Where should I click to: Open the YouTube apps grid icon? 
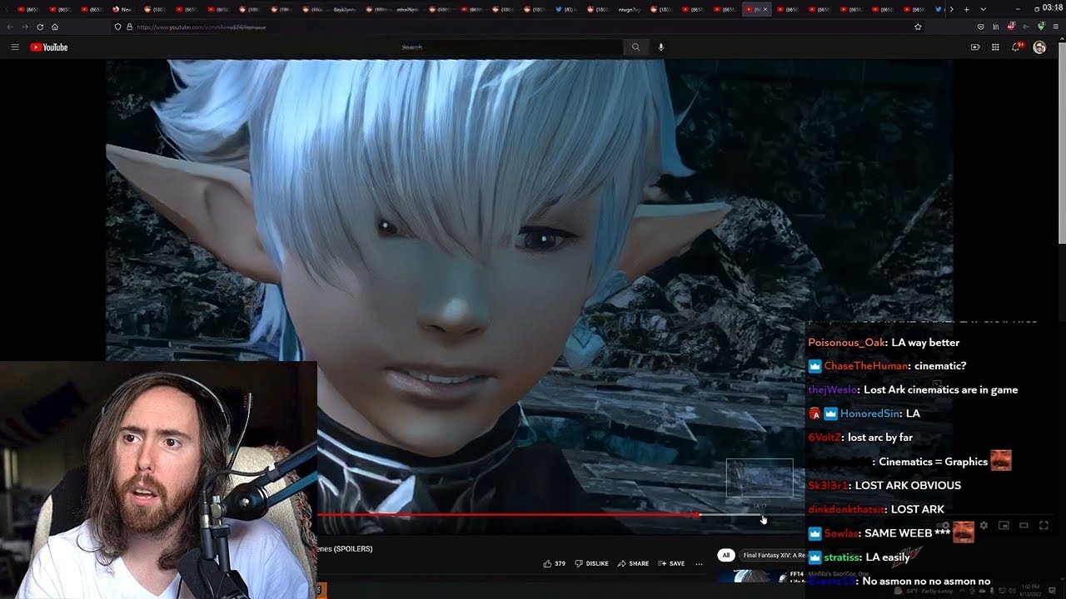pos(995,47)
